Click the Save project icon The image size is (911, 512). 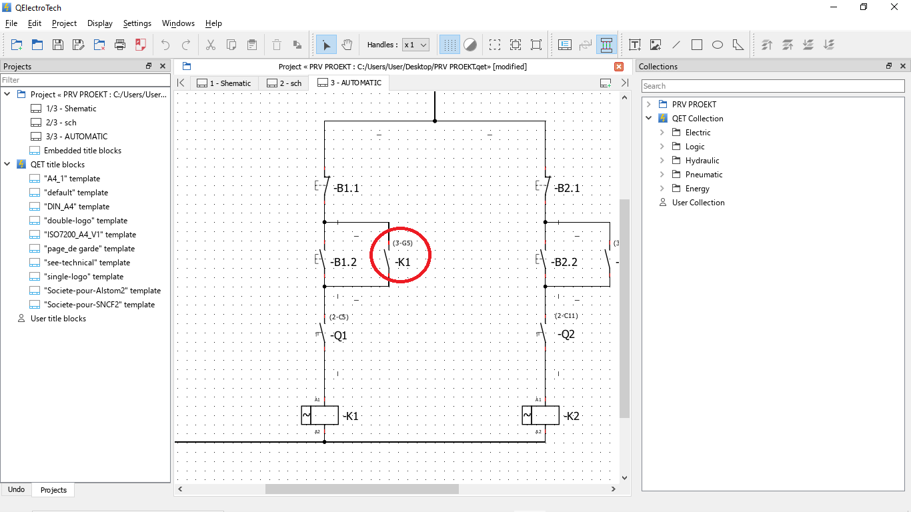click(58, 45)
